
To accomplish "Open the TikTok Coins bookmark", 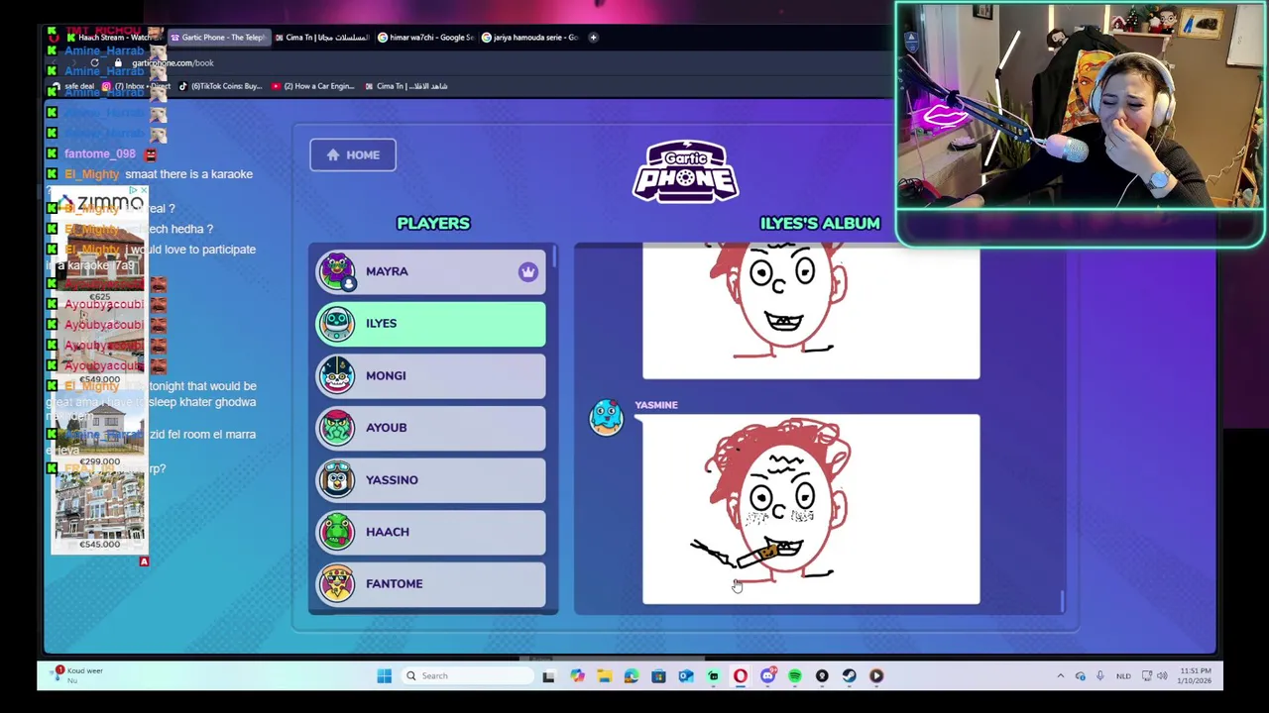I will click(x=220, y=86).
